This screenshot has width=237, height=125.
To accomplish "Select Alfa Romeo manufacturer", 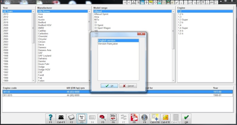I will tap(63, 11).
